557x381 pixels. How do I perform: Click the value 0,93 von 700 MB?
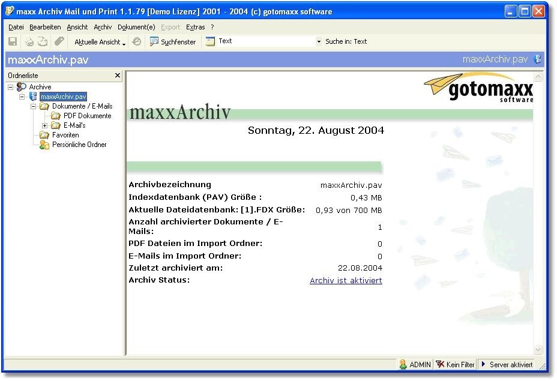(349, 210)
